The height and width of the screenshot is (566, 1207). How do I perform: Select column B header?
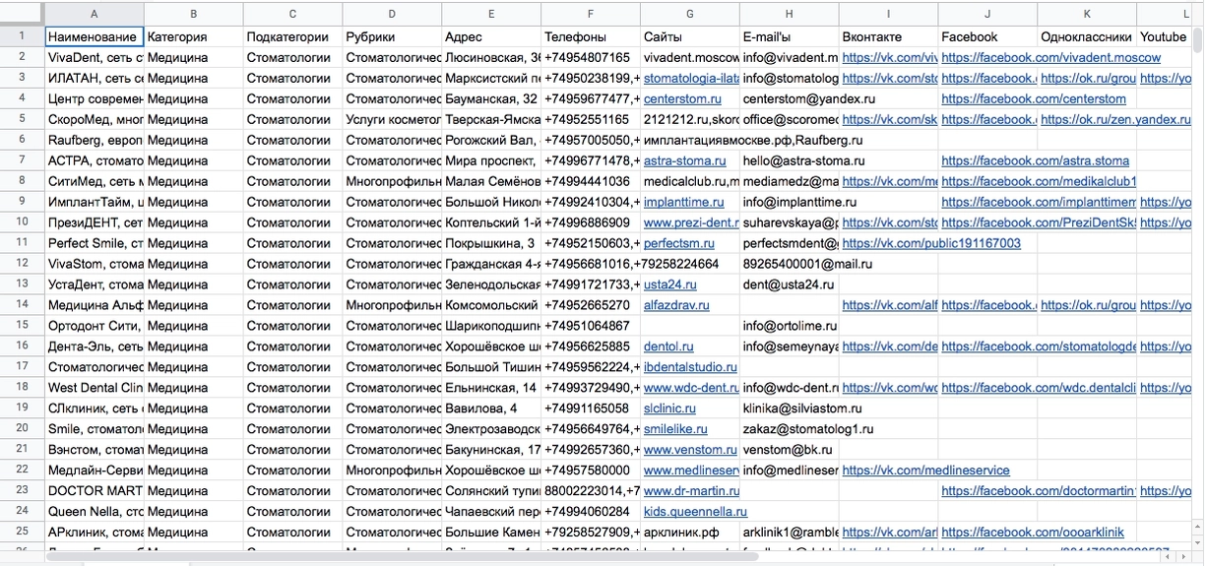pyautogui.click(x=194, y=14)
